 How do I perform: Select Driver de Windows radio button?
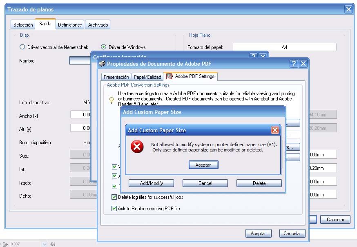pos(103,47)
